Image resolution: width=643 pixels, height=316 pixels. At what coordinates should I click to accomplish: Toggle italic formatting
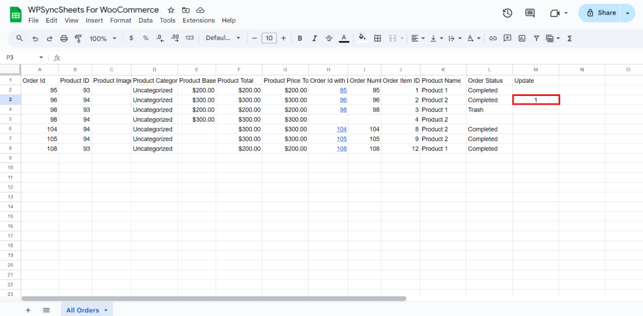tap(315, 38)
